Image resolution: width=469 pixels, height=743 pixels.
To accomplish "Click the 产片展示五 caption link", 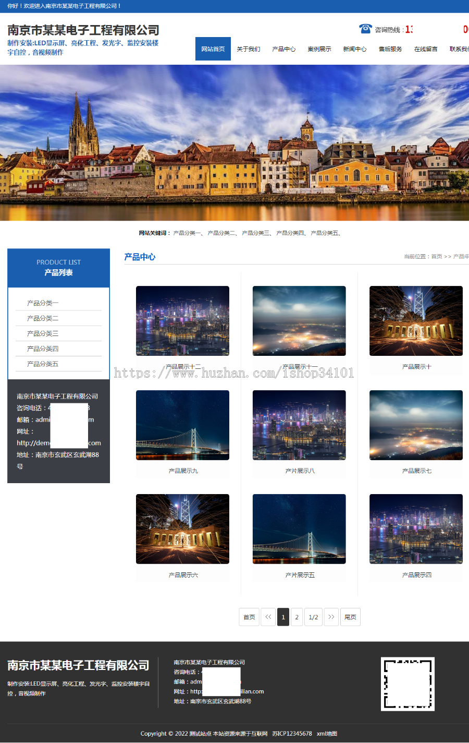I will tap(300, 575).
